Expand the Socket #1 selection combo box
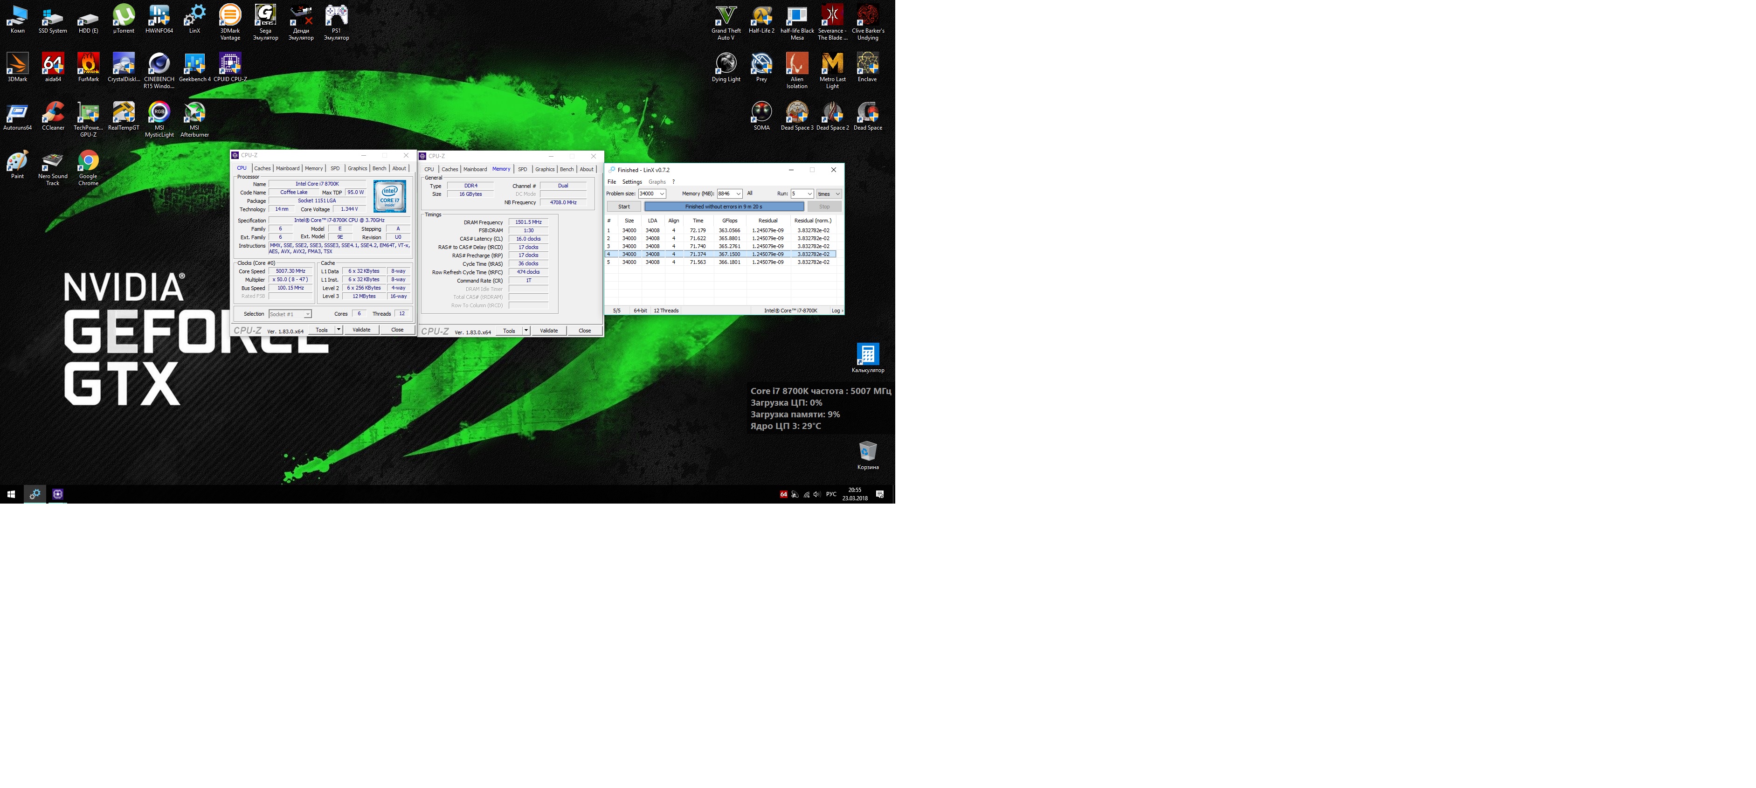 [307, 314]
